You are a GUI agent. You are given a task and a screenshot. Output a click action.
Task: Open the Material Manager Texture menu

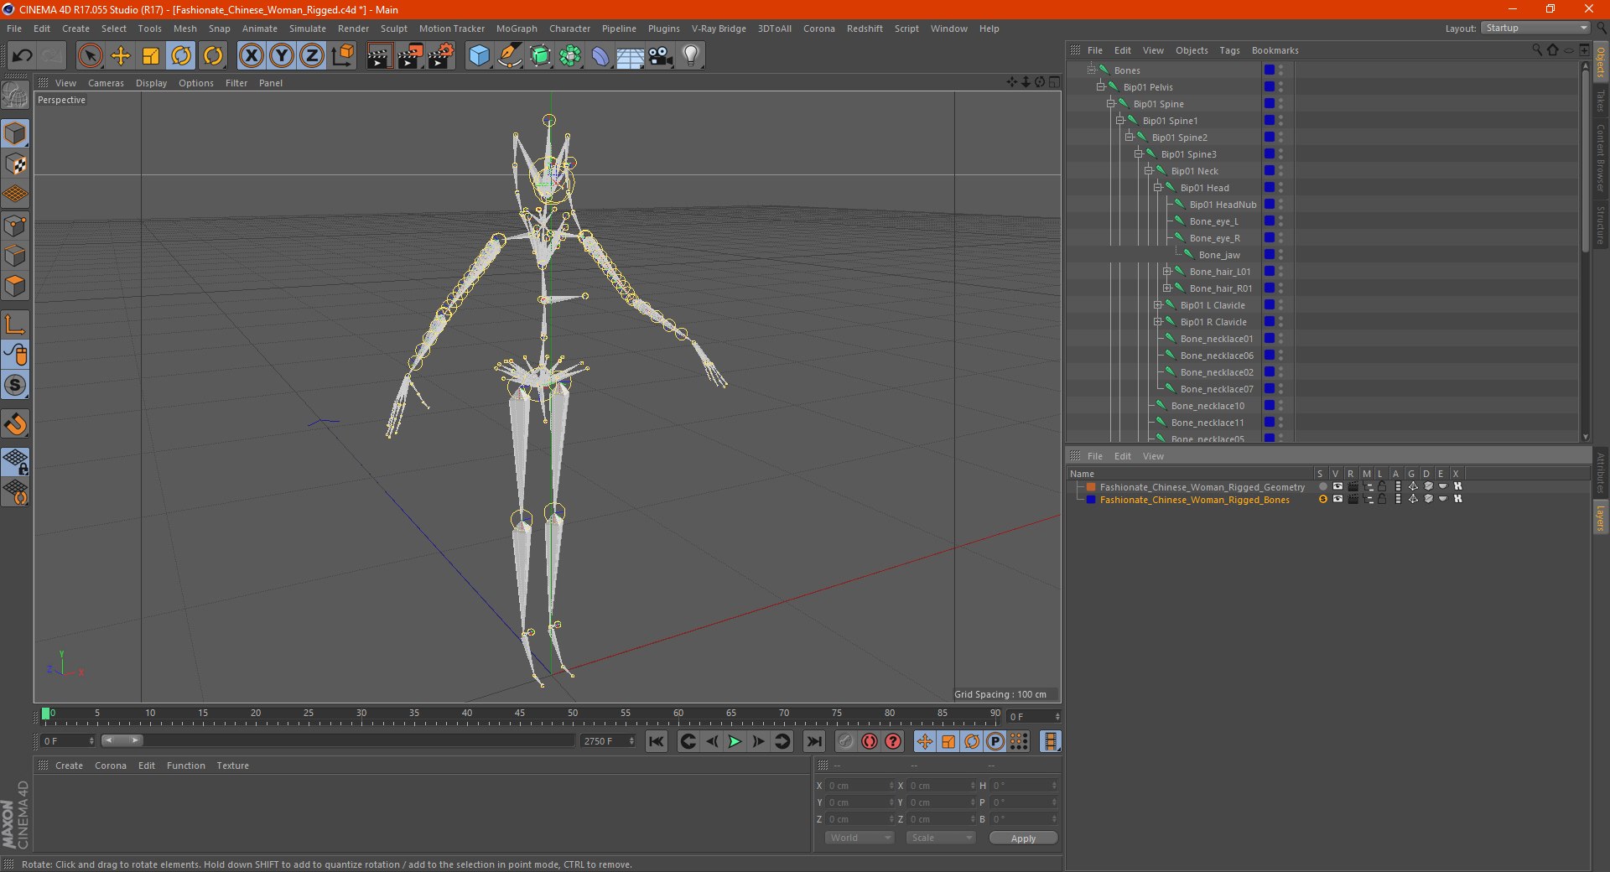(x=232, y=766)
